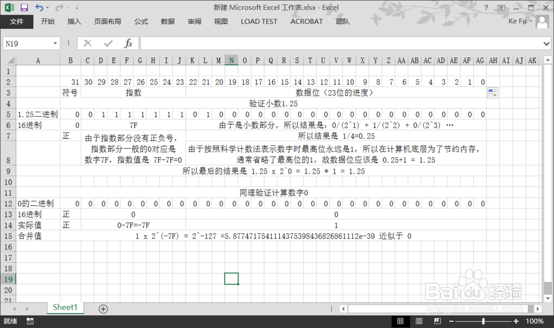Select the Sheet1 tab
Screen dimensions: 554x328
click(65, 308)
